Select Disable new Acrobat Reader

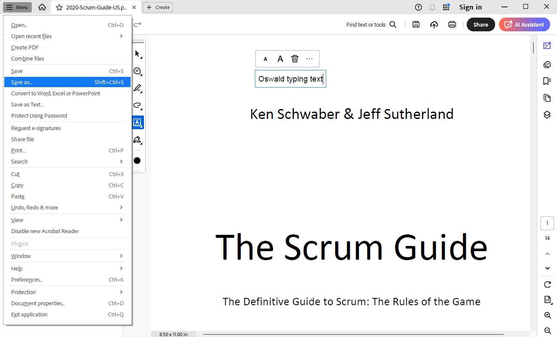click(67, 231)
